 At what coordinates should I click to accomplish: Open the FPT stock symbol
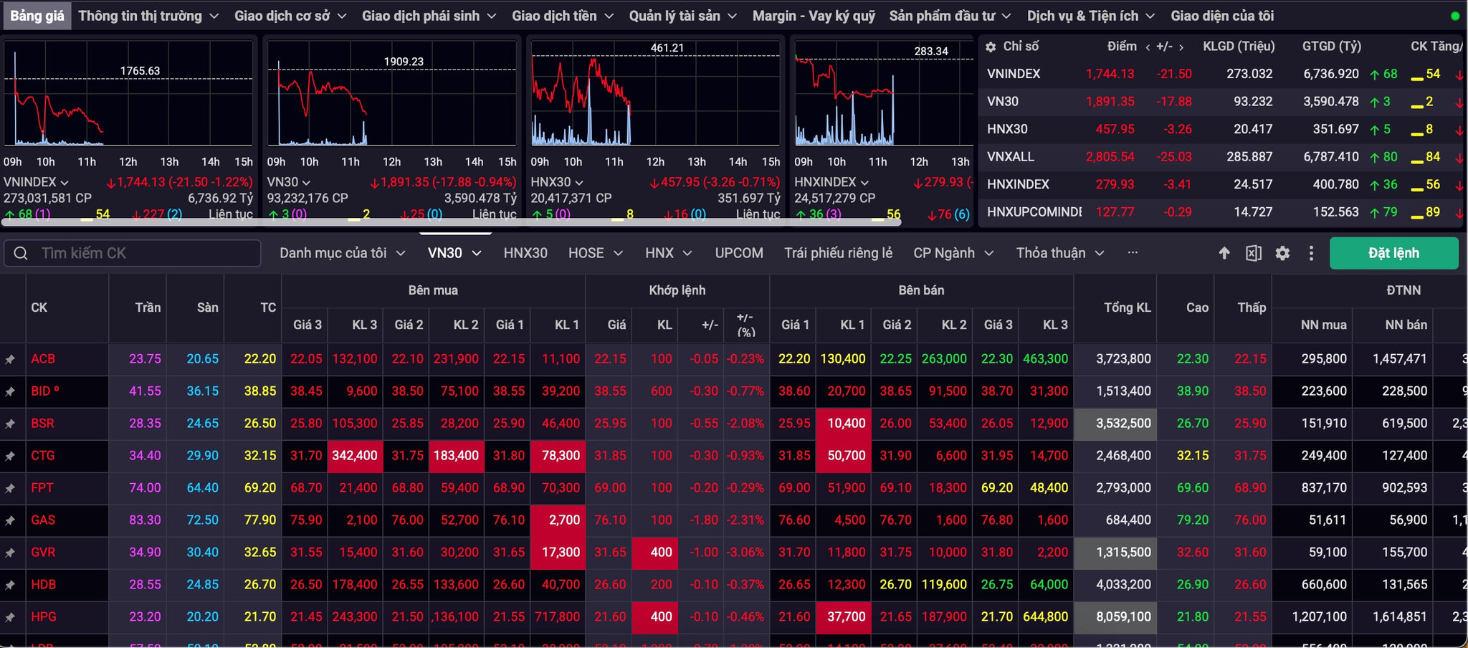[42, 488]
